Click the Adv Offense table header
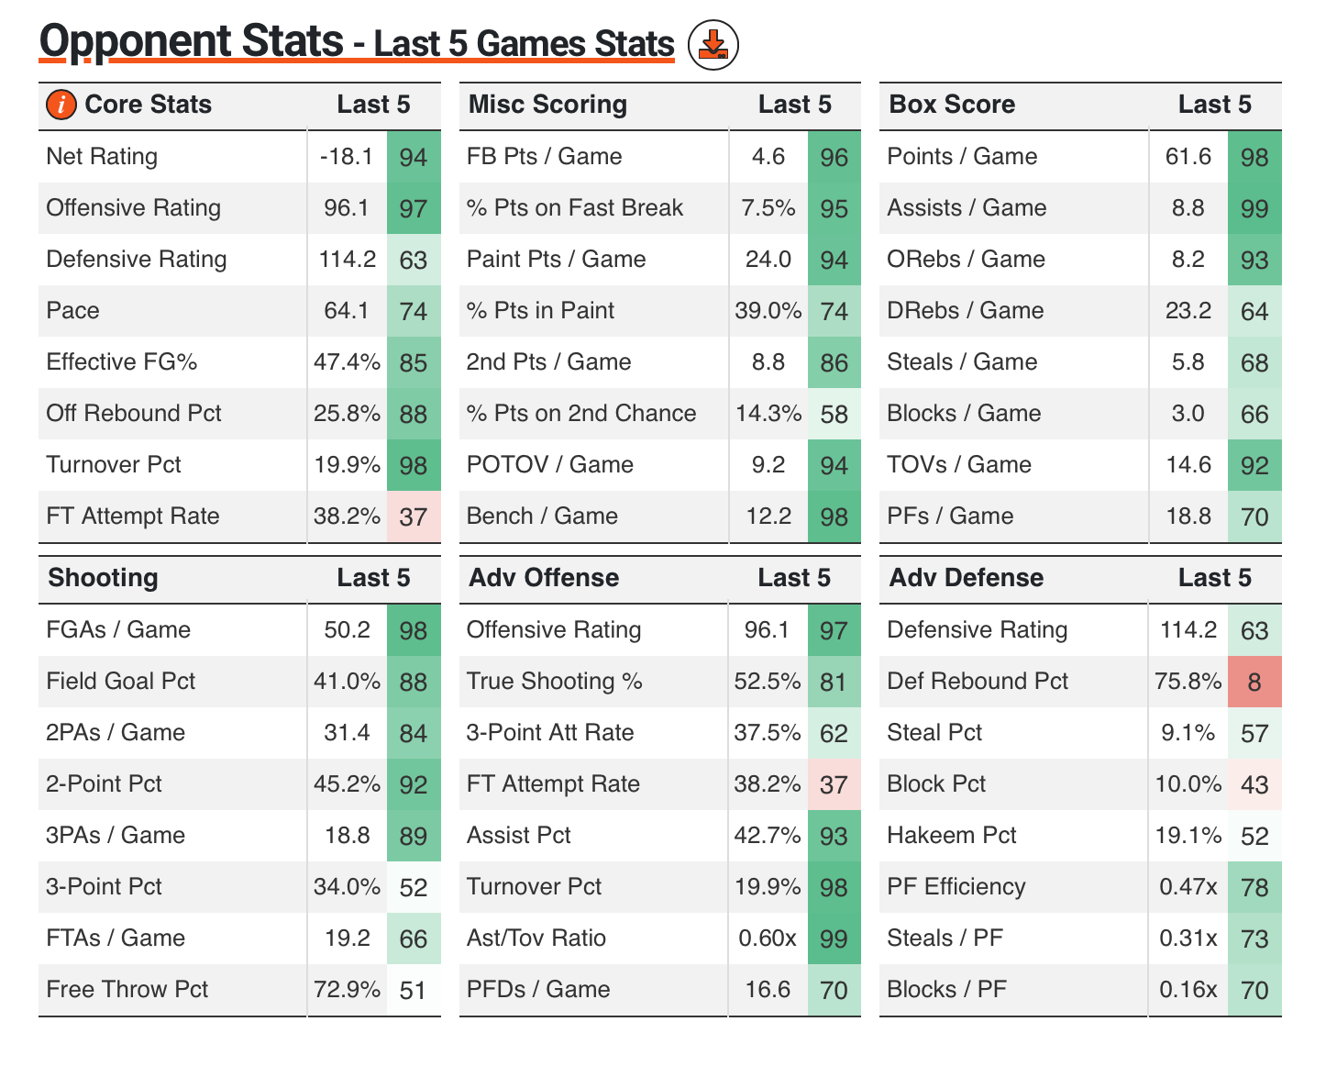Image resolution: width=1337 pixels, height=1066 pixels. click(544, 578)
